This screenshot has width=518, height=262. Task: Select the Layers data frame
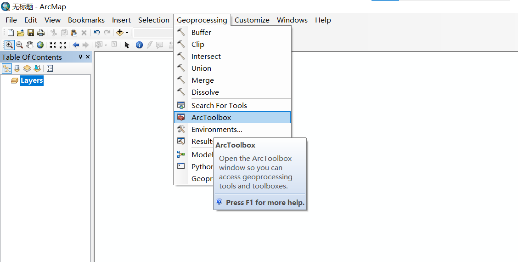click(x=31, y=80)
